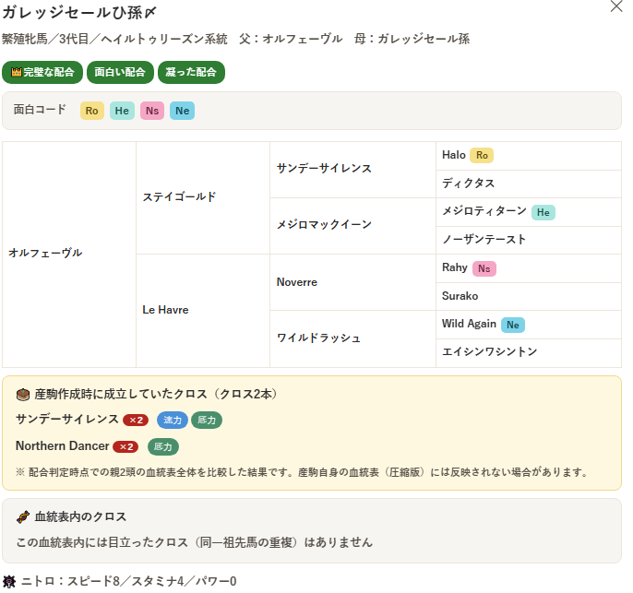Click the 繁殖牝馬／3代目／ヘイルトゥリーズン系統 subtitle
The width and height of the screenshot is (633, 593).
(x=114, y=39)
